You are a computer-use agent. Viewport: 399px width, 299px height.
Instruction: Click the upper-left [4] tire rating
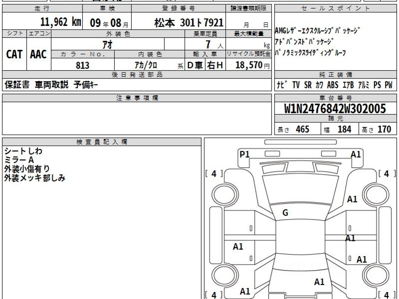(x=214, y=174)
